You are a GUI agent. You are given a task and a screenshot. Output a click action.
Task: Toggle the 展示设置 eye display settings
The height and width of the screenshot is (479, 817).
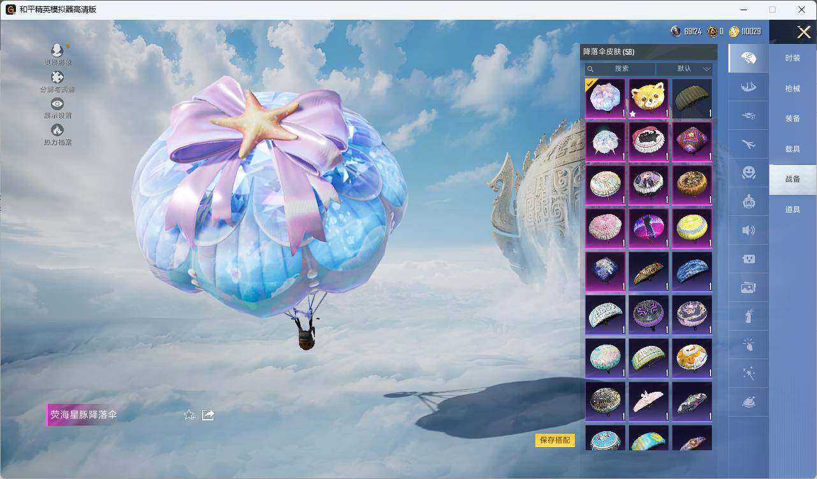[57, 104]
